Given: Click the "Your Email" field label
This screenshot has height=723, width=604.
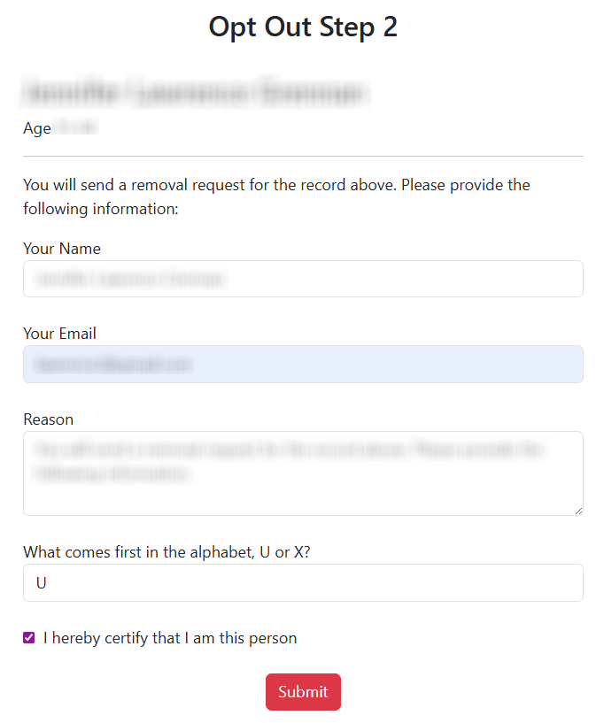Looking at the screenshot, I should tap(59, 334).
